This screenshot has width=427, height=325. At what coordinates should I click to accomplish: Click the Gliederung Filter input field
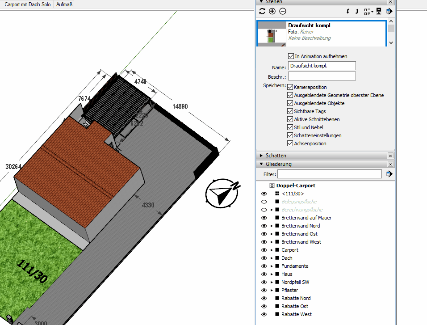point(329,174)
